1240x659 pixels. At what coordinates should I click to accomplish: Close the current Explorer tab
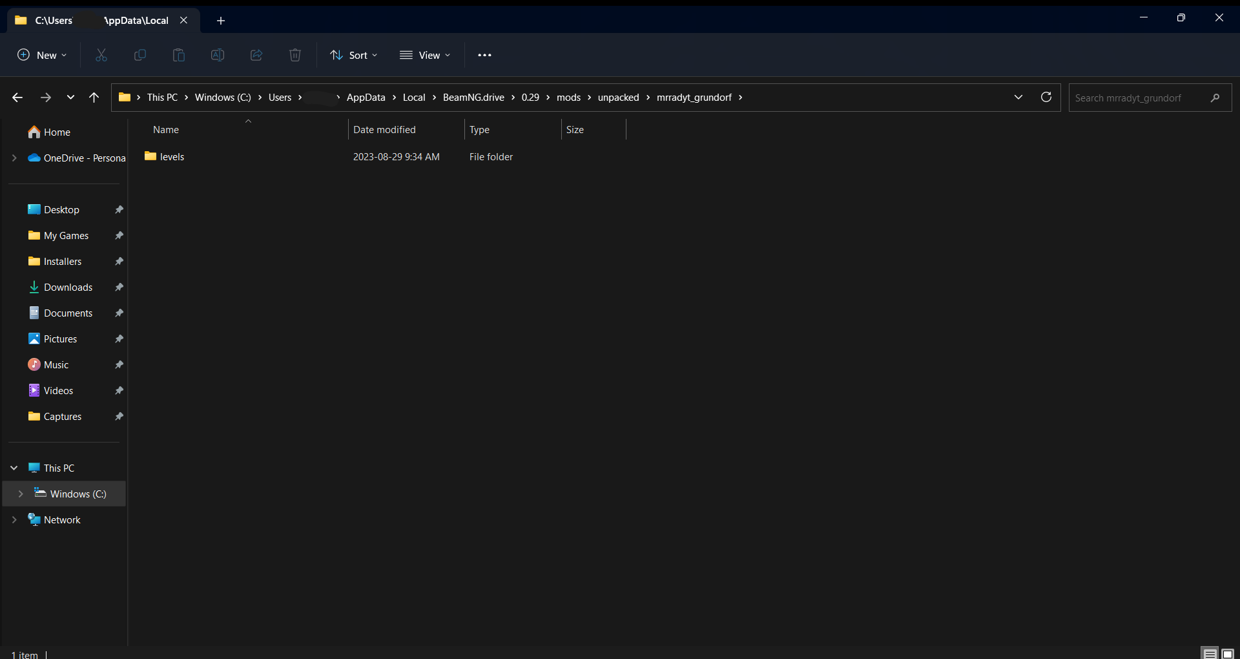coord(184,20)
